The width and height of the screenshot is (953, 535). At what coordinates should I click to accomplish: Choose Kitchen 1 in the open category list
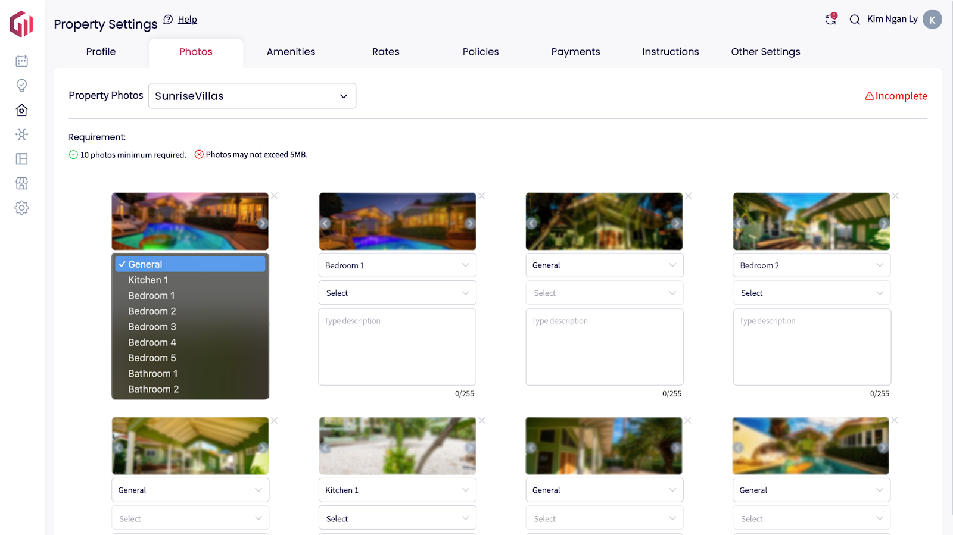coord(190,280)
